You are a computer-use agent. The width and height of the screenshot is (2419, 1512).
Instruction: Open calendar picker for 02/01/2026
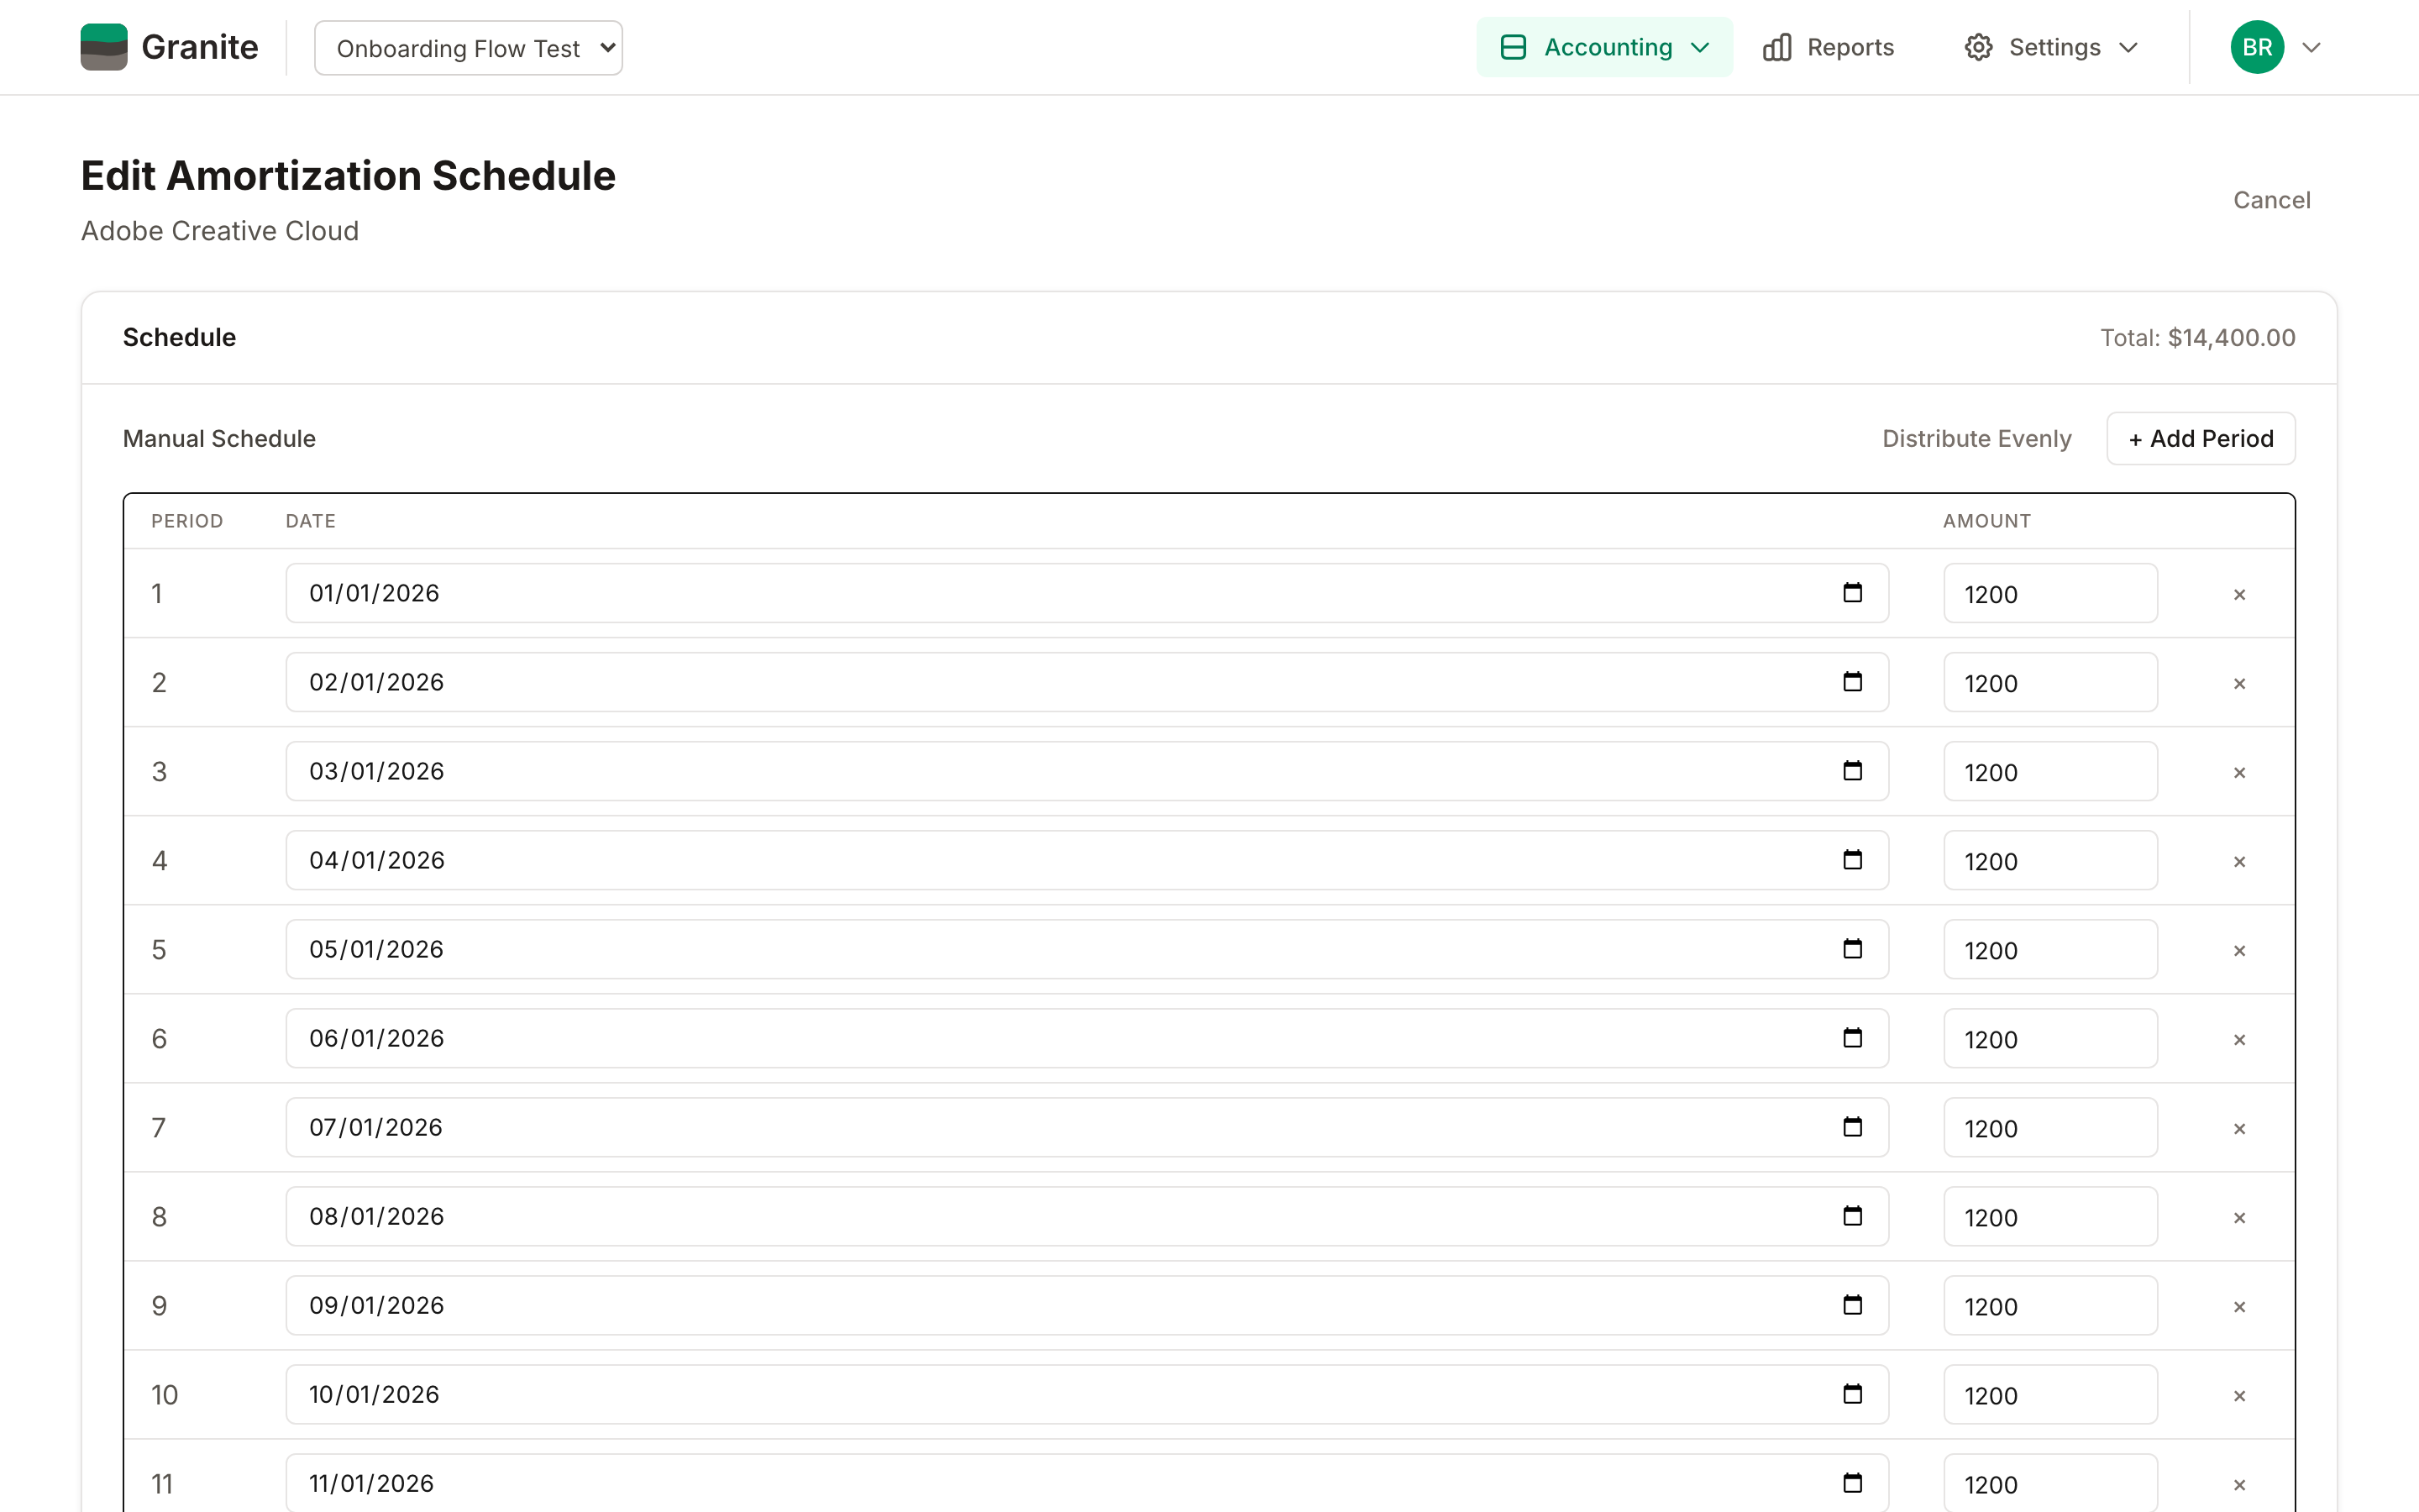coord(1852,682)
